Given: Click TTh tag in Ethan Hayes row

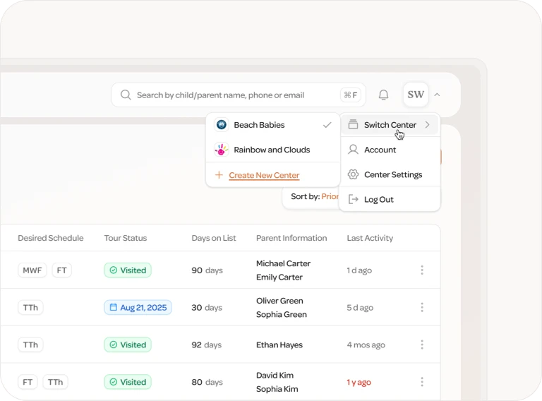Looking at the screenshot, I should [x=30, y=345].
